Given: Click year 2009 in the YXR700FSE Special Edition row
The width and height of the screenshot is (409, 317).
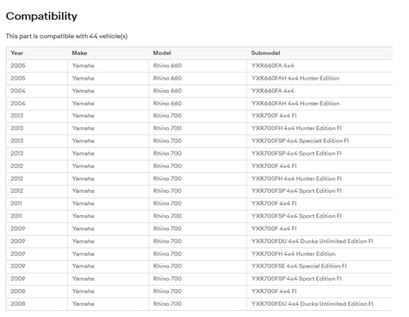Looking at the screenshot, I should tap(18, 266).
